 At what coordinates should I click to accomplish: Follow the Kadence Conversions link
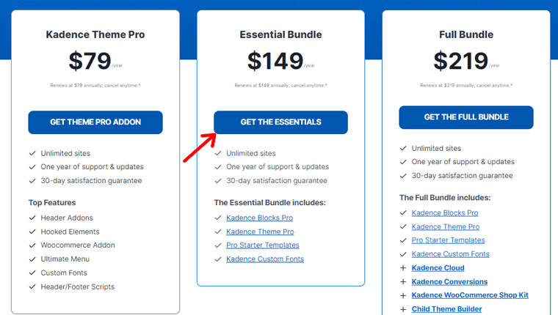pyautogui.click(x=449, y=282)
